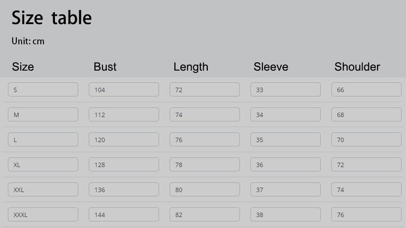Screen dimensions: 406x228
Task: Click the shoulder field with value 68
Action: (366, 114)
